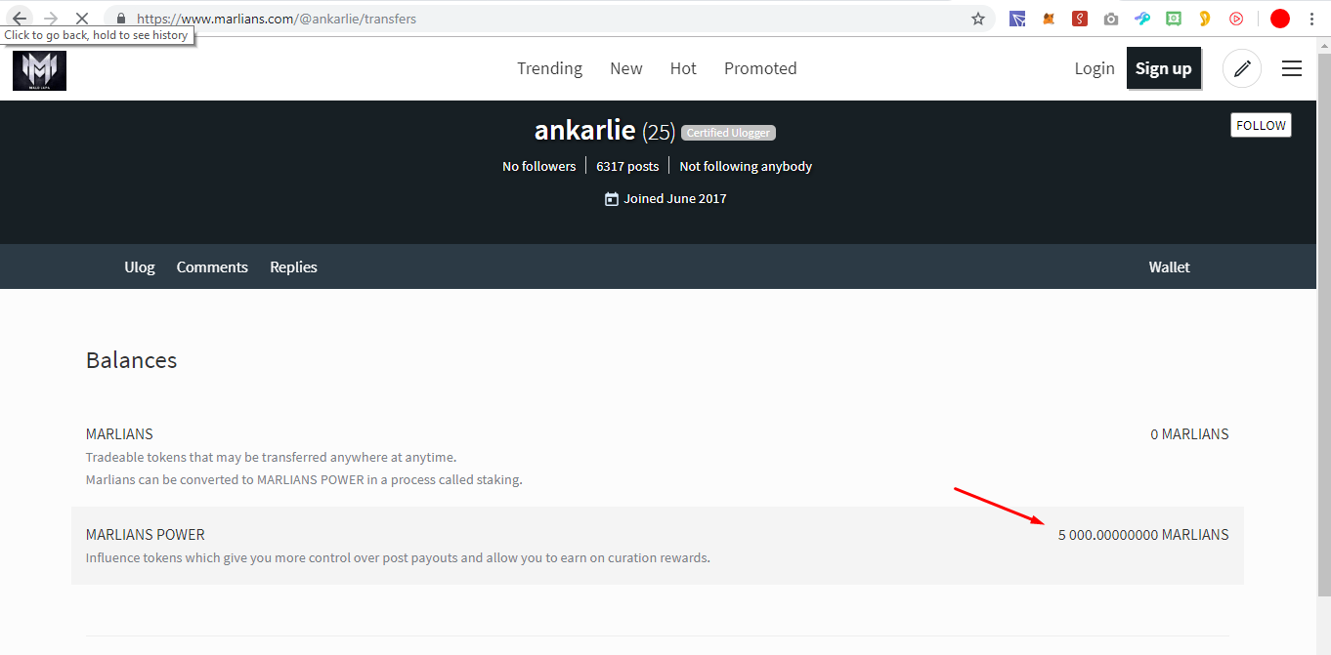1331x655 pixels.
Task: Click the address bar URL
Action: coord(277,19)
